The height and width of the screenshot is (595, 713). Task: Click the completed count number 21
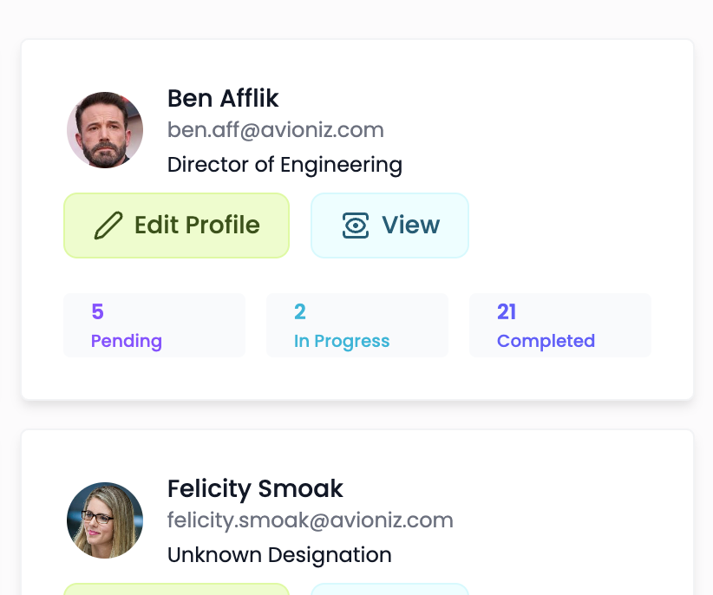507,312
